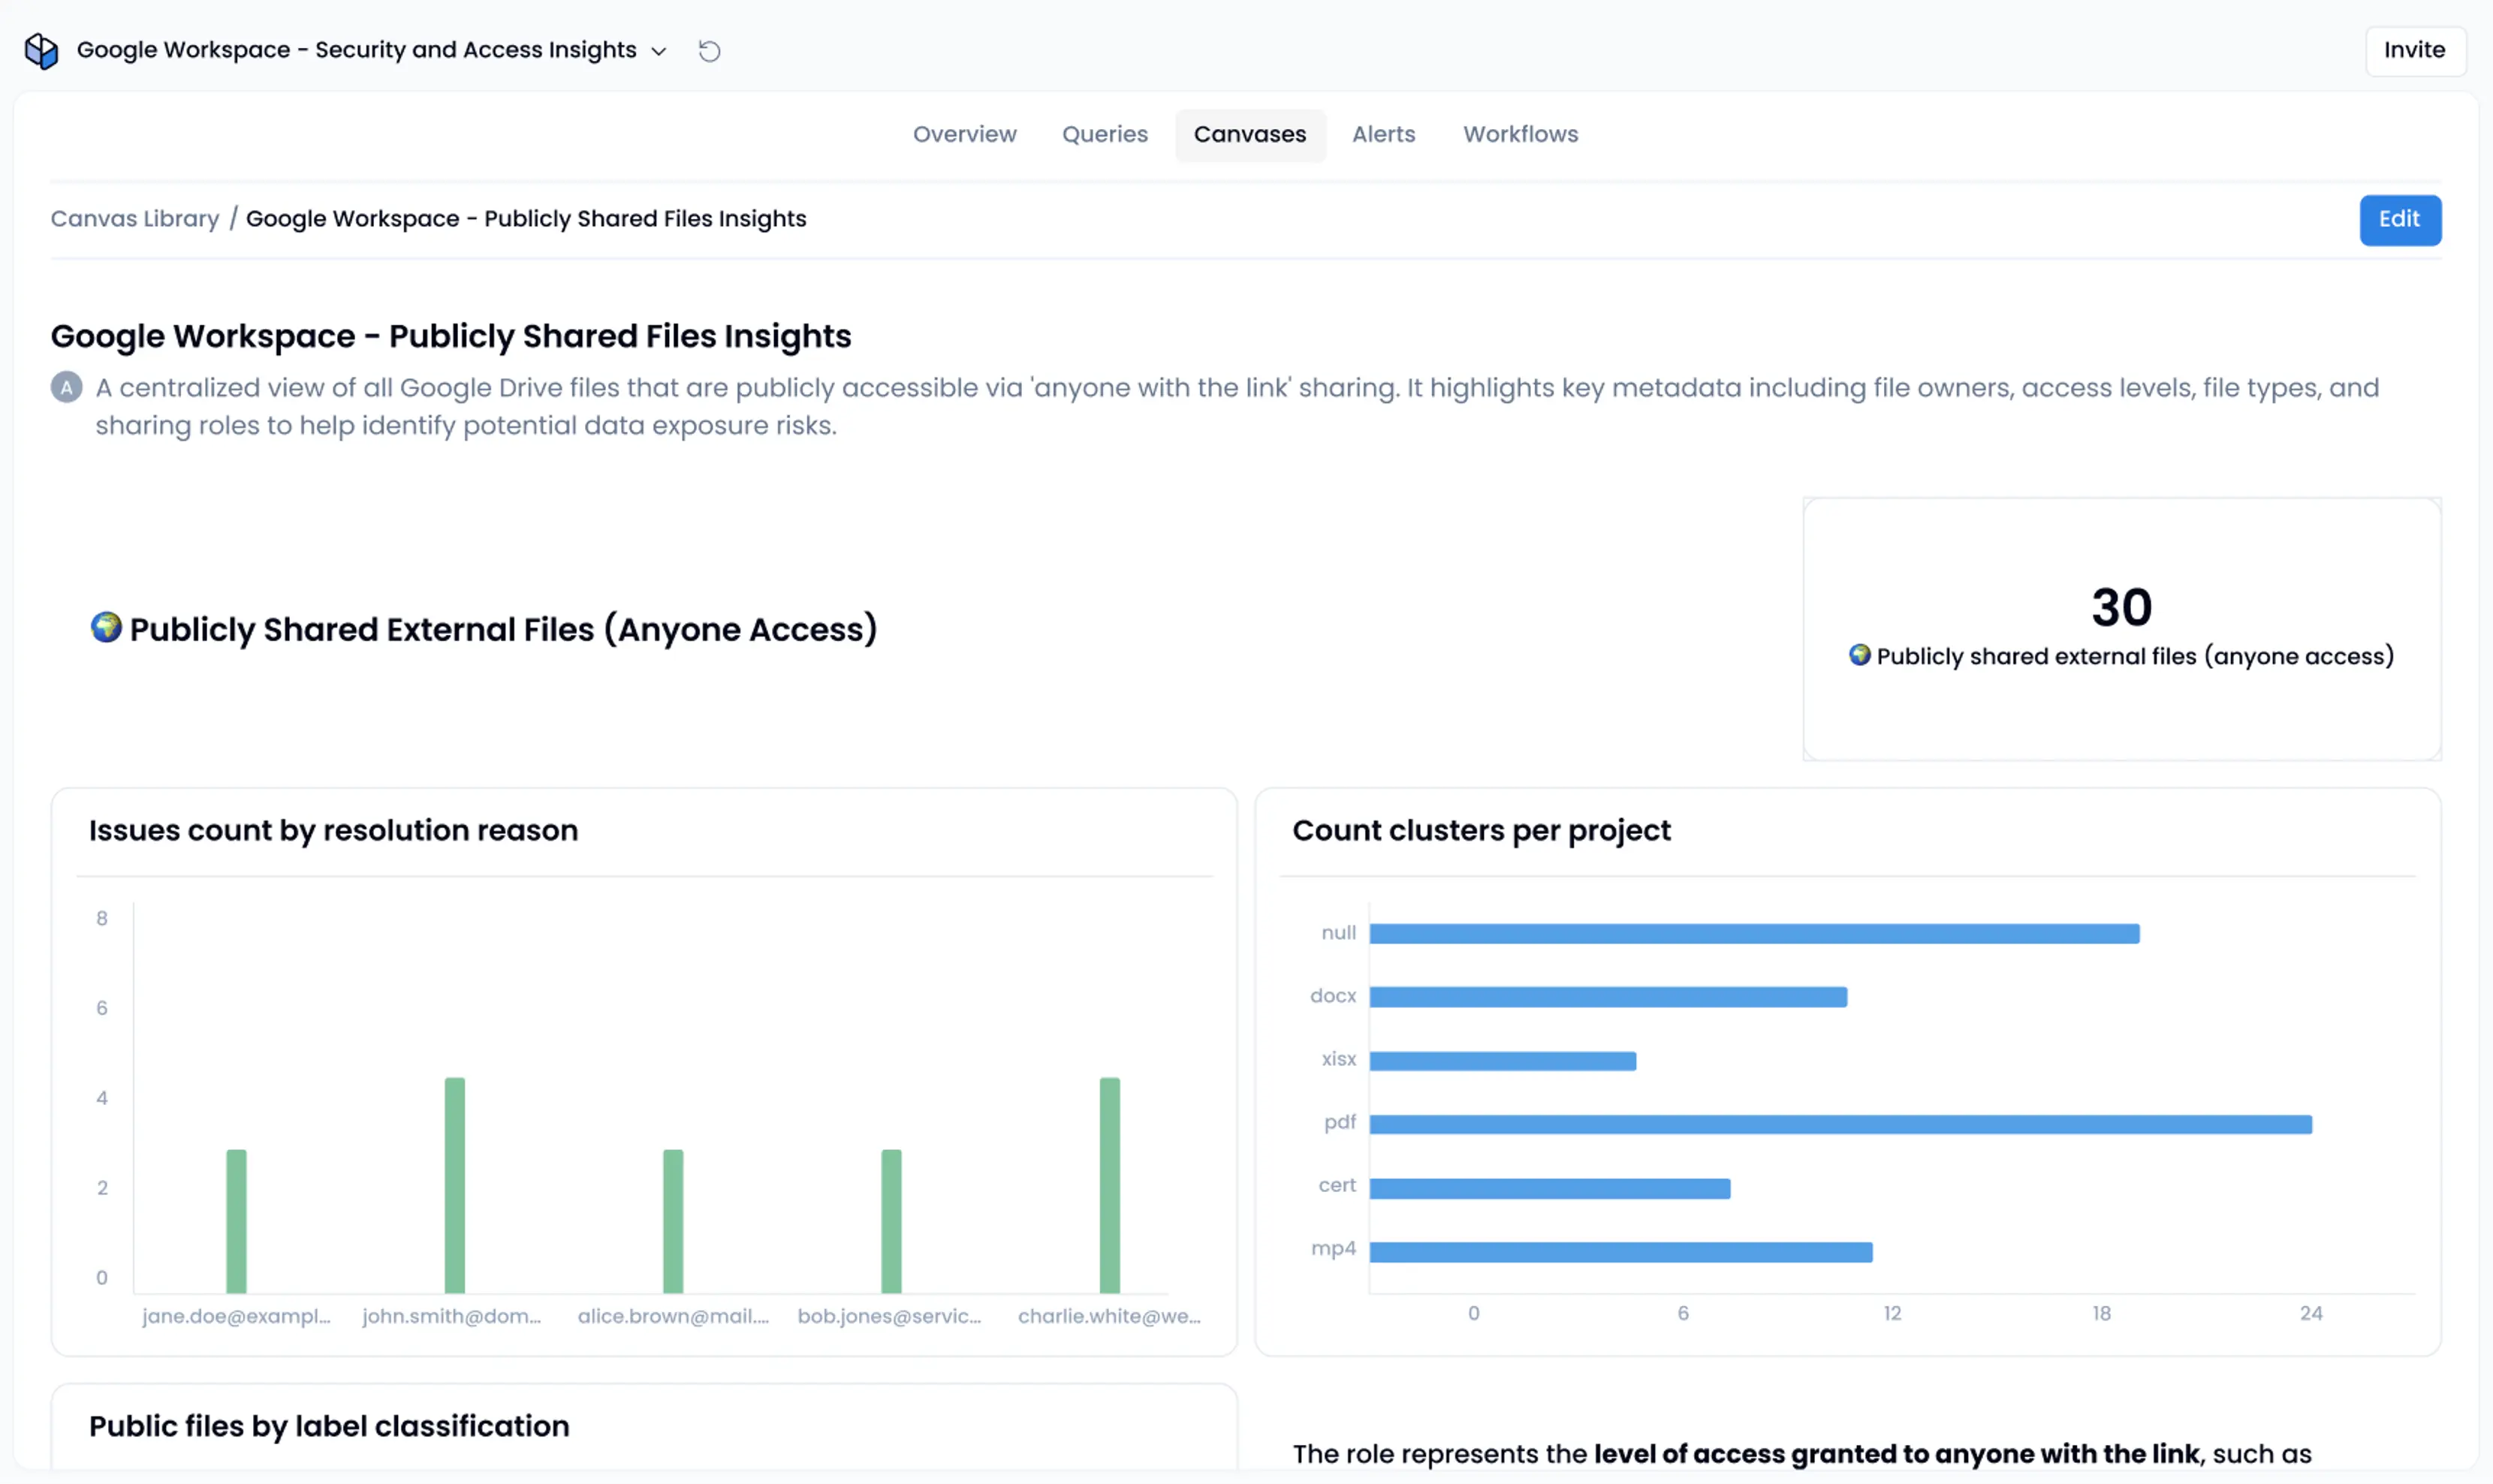Viewport: 2493px width, 1484px height.
Task: Click the Google Workspace - Security and Access Insights title
Action: coord(356,50)
